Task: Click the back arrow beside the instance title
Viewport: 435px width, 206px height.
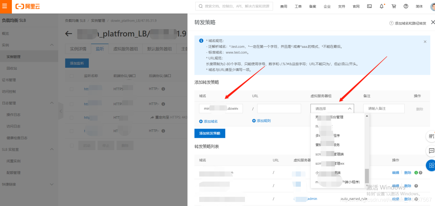Action: coord(69,34)
